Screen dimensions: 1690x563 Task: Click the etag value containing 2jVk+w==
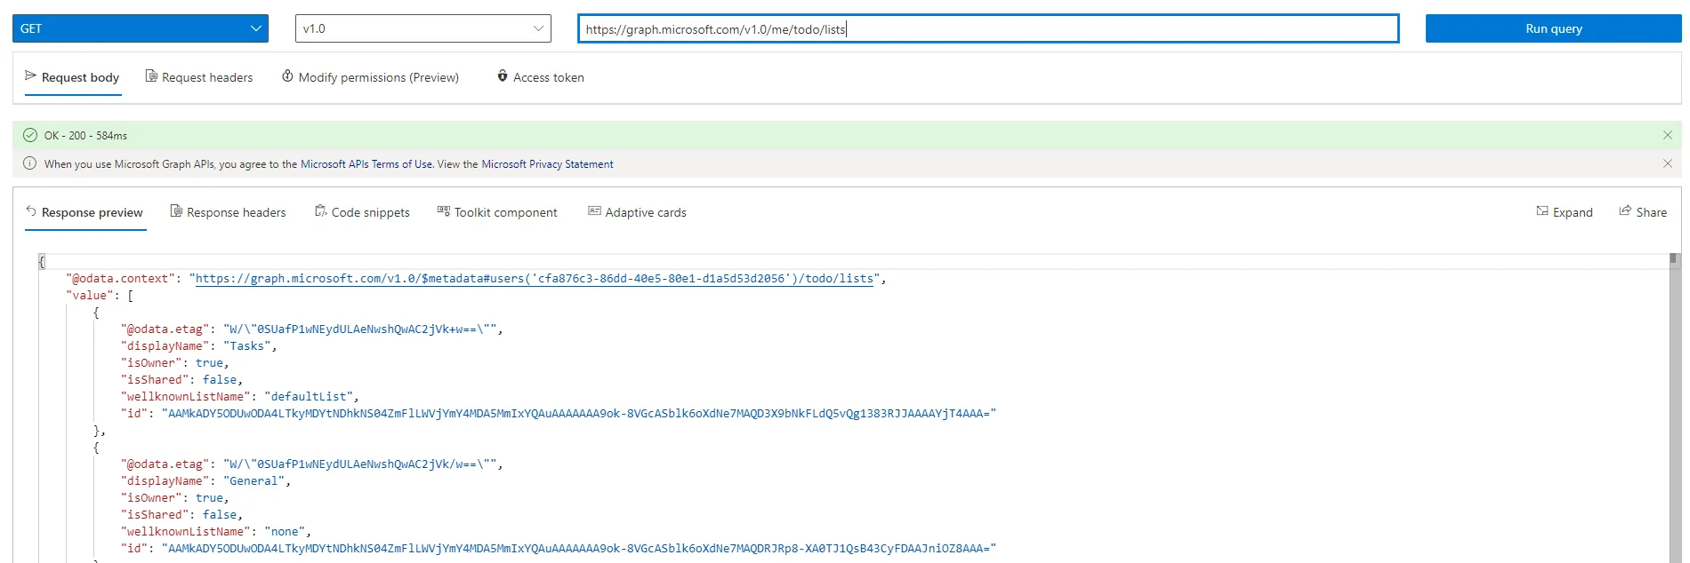(x=360, y=329)
